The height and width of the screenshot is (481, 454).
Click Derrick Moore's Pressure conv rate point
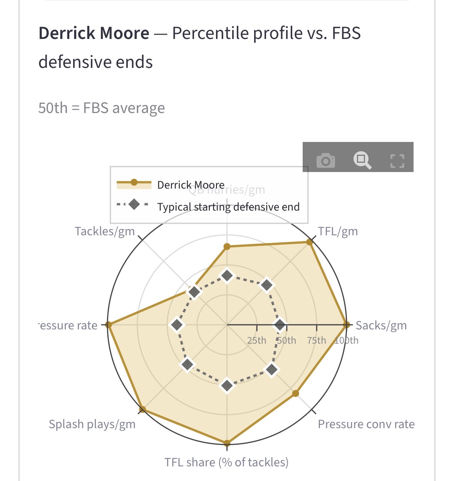(295, 393)
